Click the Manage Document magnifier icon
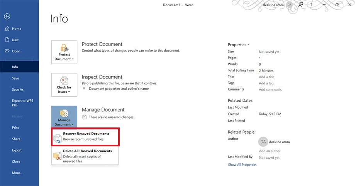This screenshot has height=186, width=356. click(64, 113)
